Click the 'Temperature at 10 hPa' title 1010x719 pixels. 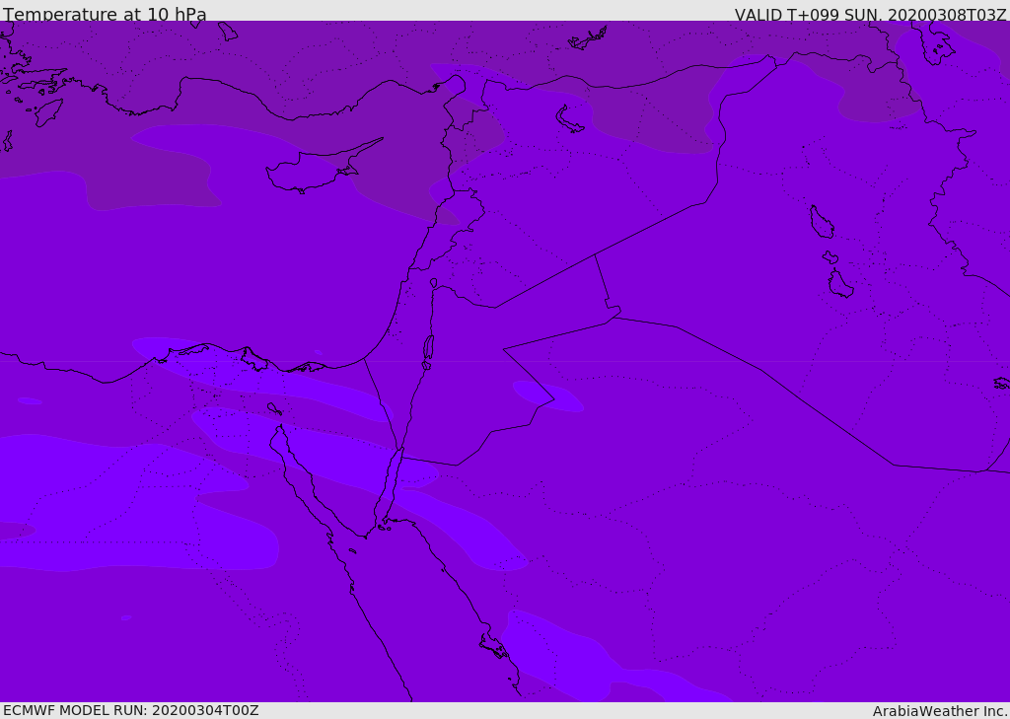[x=105, y=15]
